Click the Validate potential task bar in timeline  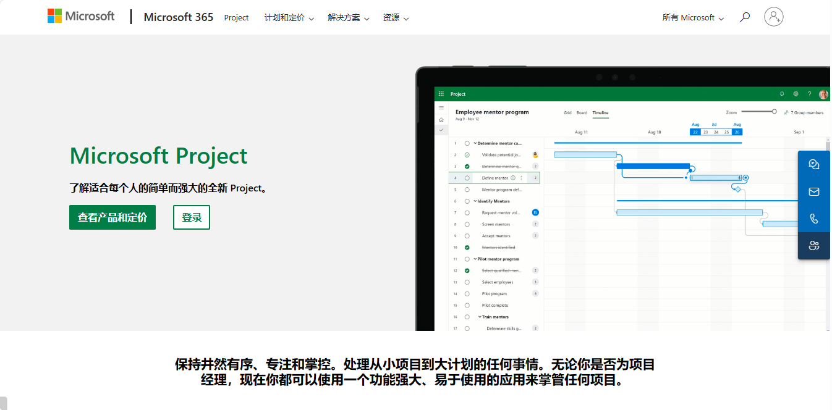585,154
